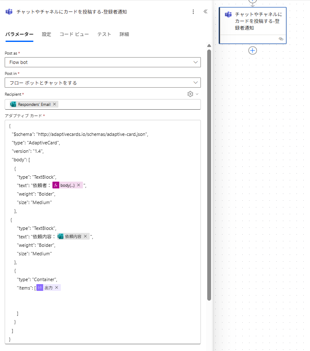Click the panel's vertical scrollbar
Screen dimensions: 310x351
pos(209,169)
